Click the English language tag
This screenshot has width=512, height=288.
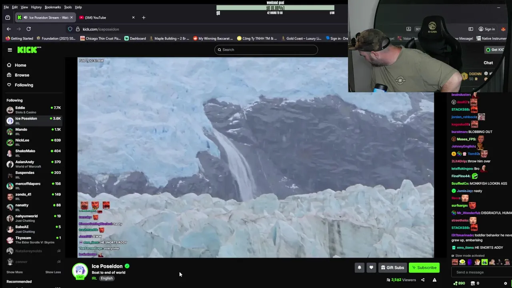click(x=106, y=278)
